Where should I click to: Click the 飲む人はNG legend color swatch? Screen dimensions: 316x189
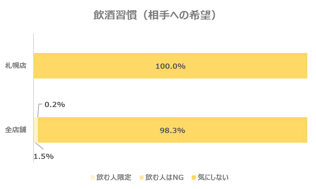141,177
